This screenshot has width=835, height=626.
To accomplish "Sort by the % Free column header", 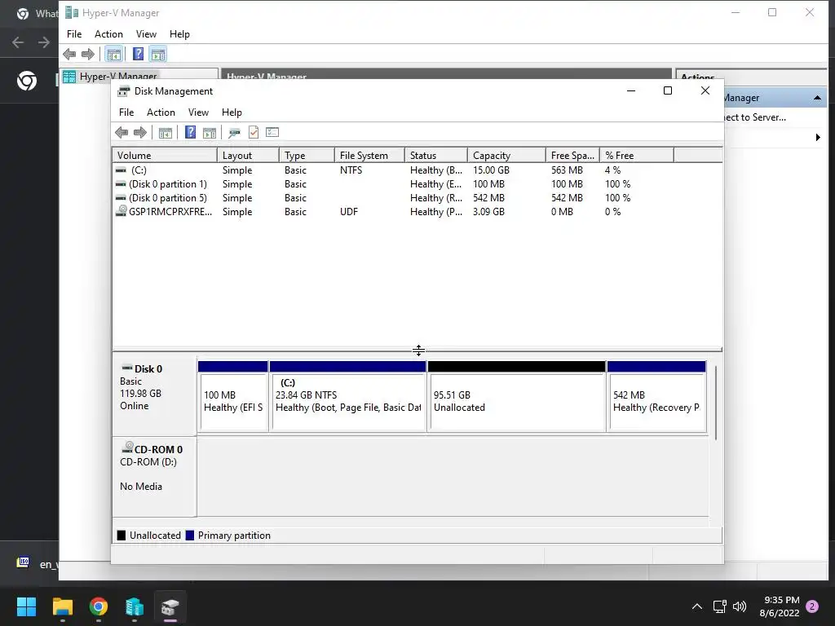I will (637, 156).
